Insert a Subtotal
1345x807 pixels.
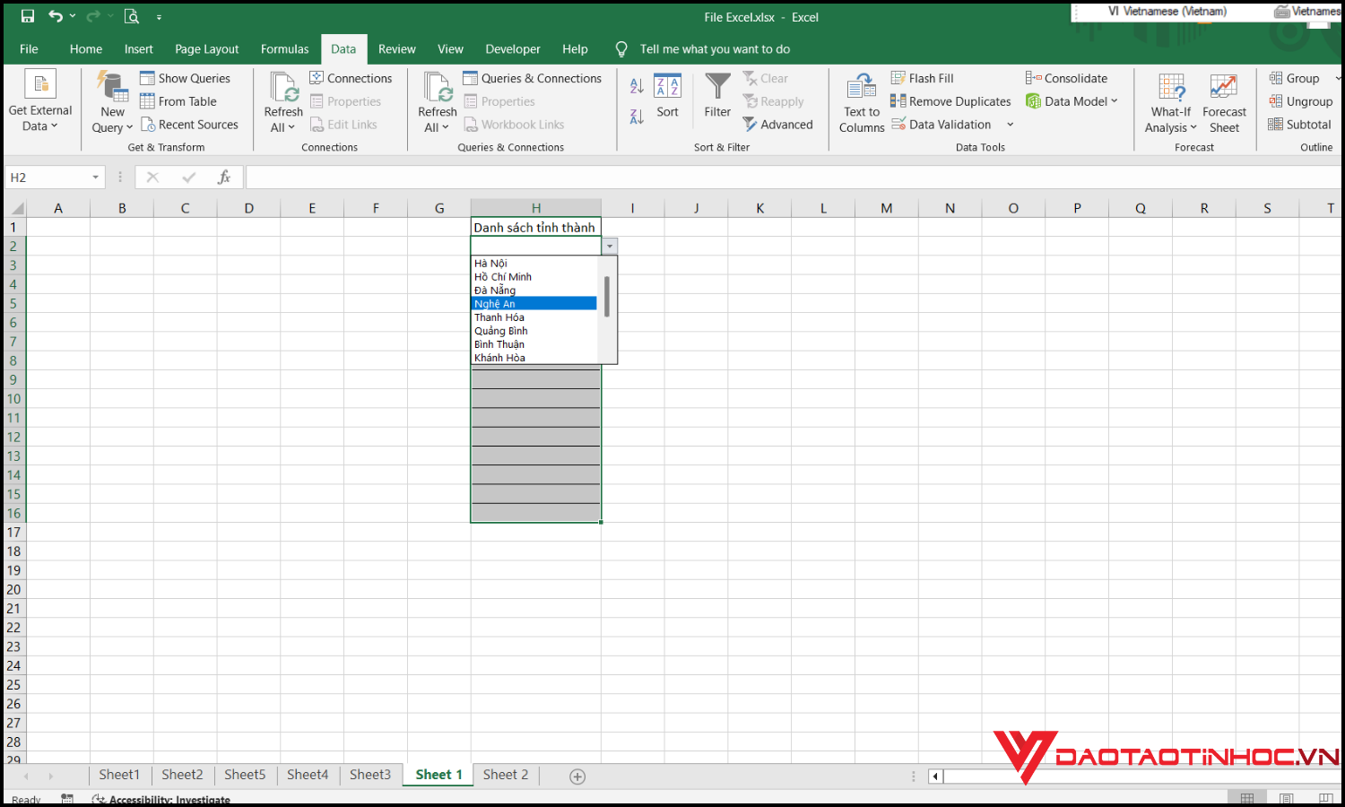click(x=1300, y=124)
